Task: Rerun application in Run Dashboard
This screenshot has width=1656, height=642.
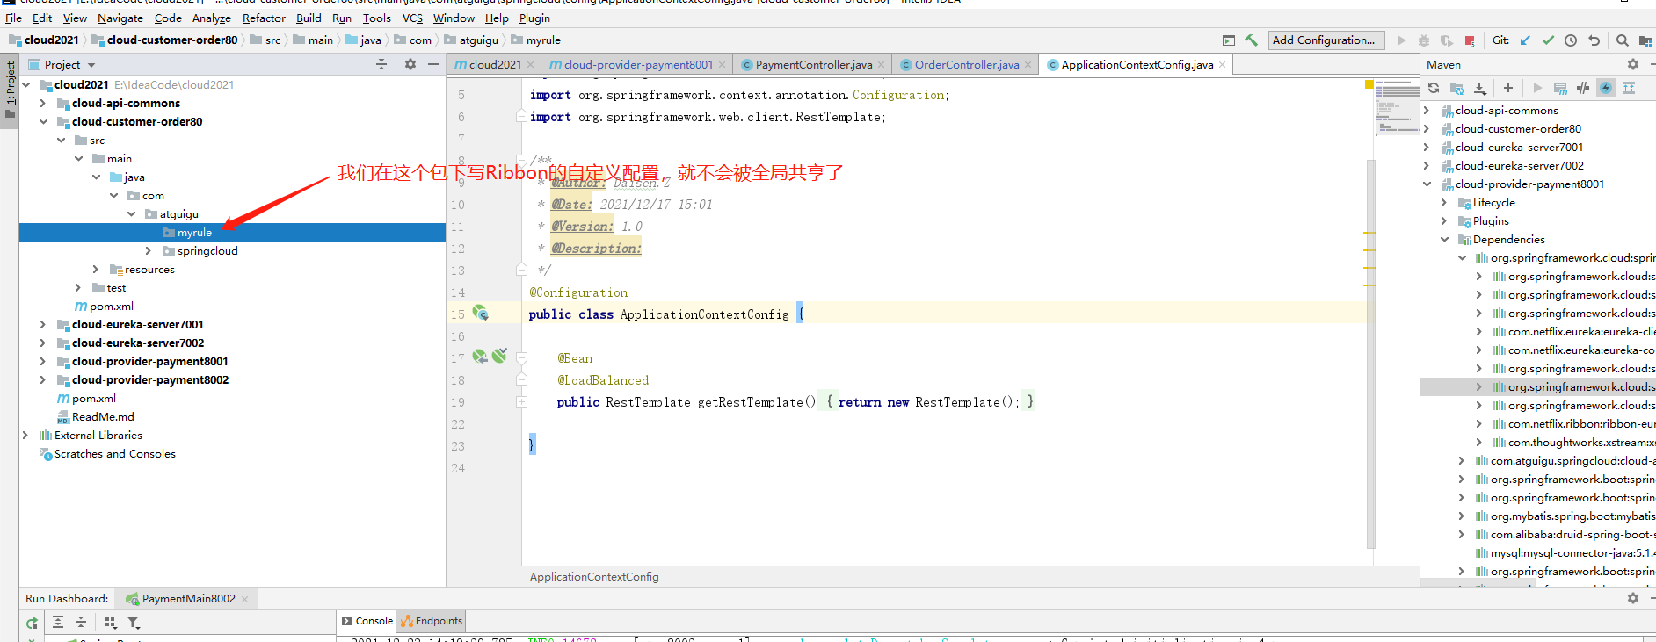Action: coord(32,623)
